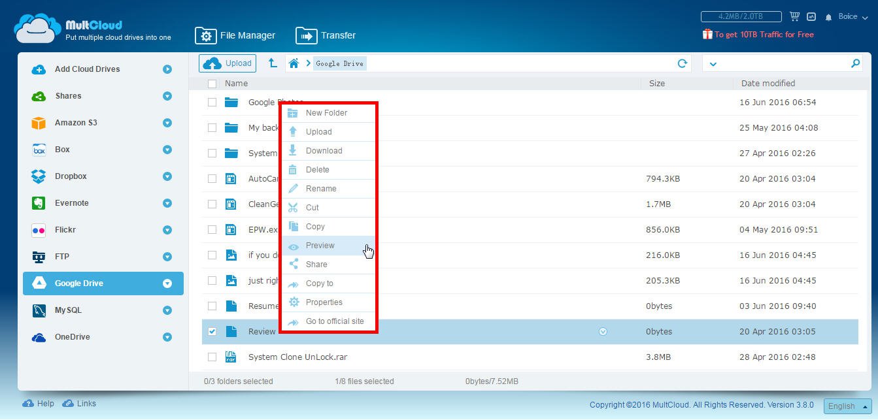This screenshot has height=420, width=878.
Task: Click the 4.2MB/2.0TB traffic usage bar
Action: pyautogui.click(x=741, y=16)
